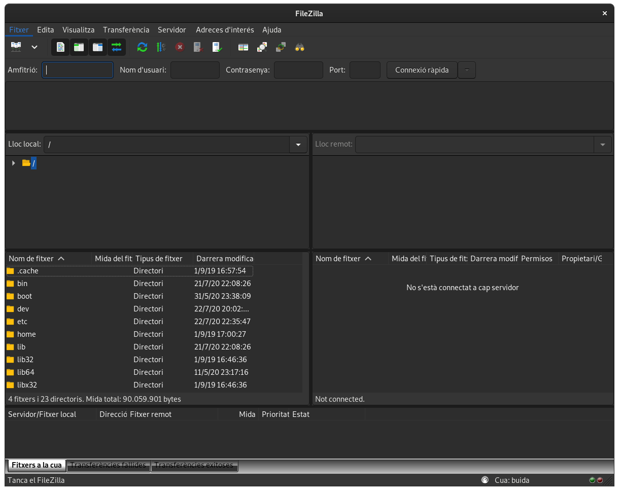Search for files with the binoculars icon
The image size is (619, 491).
[x=299, y=47]
